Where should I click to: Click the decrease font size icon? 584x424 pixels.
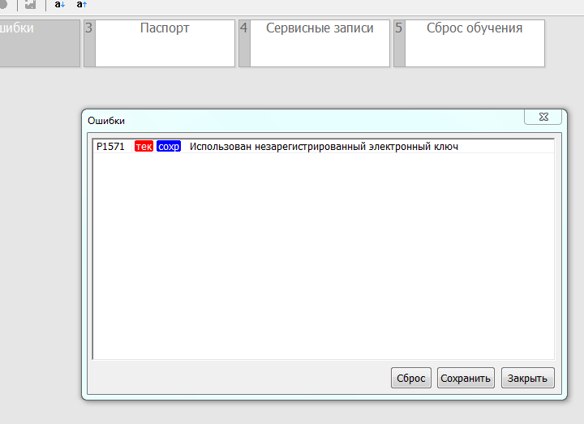point(59,5)
